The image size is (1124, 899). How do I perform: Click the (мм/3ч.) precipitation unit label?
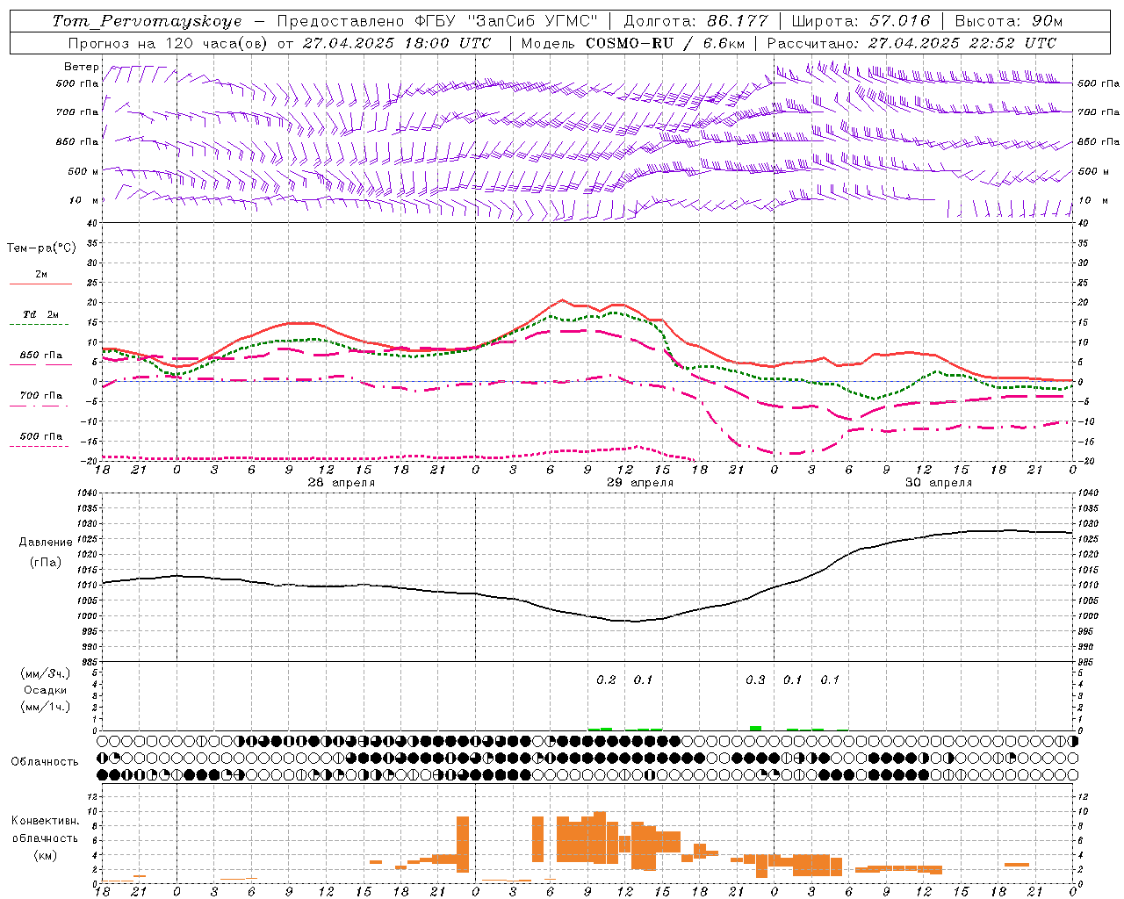47,673
